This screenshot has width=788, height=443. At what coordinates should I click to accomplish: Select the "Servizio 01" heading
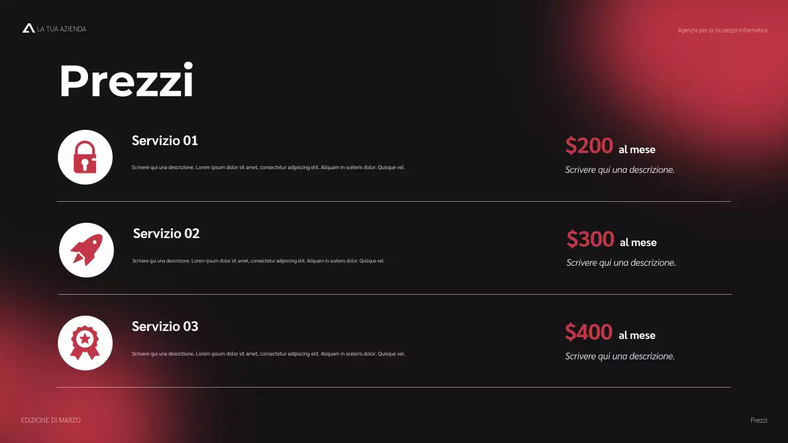pos(165,141)
